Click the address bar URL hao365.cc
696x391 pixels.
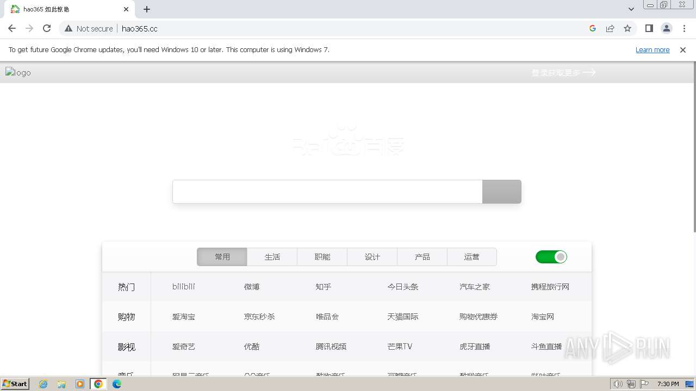coord(140,28)
